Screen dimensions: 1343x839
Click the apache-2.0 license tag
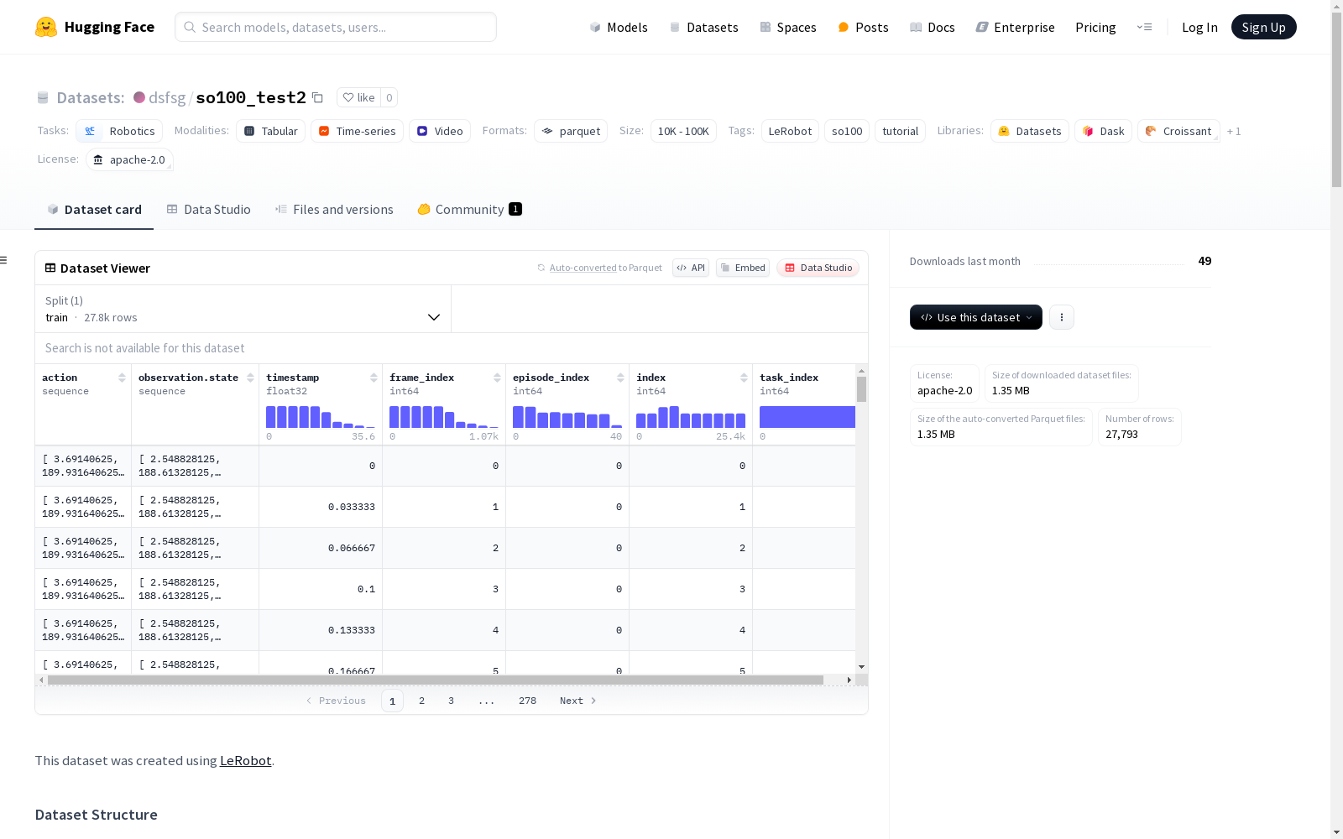tap(129, 160)
